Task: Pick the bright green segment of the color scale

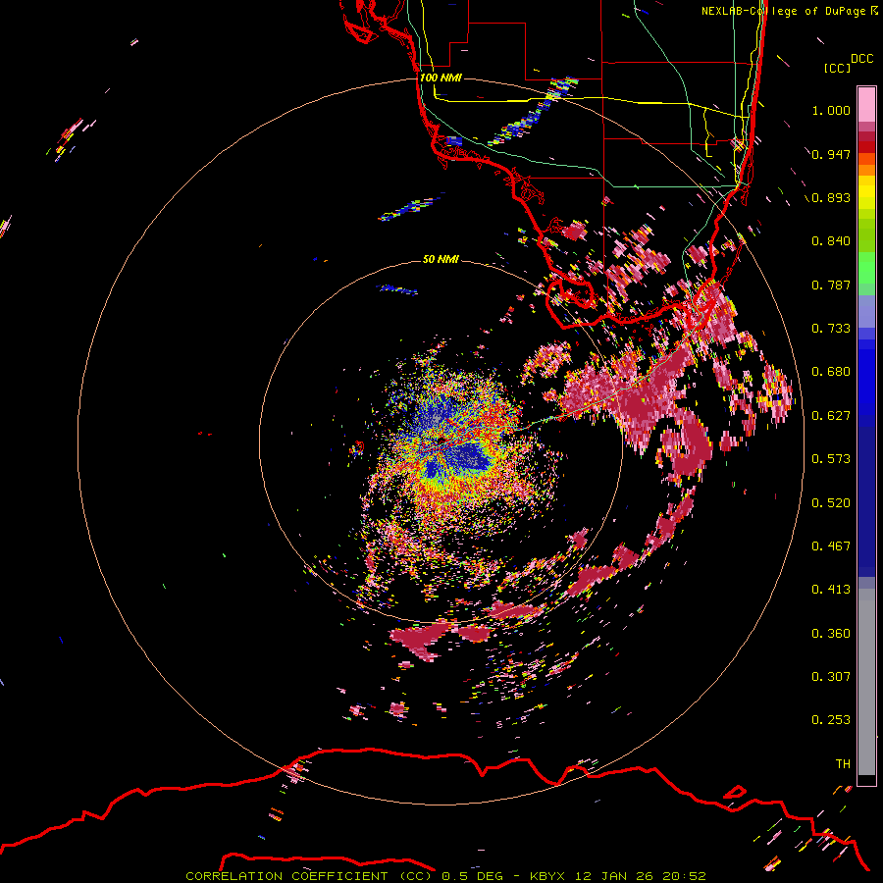Action: pyautogui.click(x=866, y=268)
